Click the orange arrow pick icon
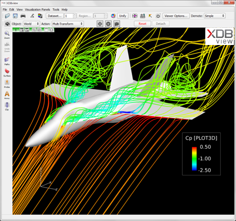Image resolution: width=236 pixels, height=221 pixels. pos(150,16)
